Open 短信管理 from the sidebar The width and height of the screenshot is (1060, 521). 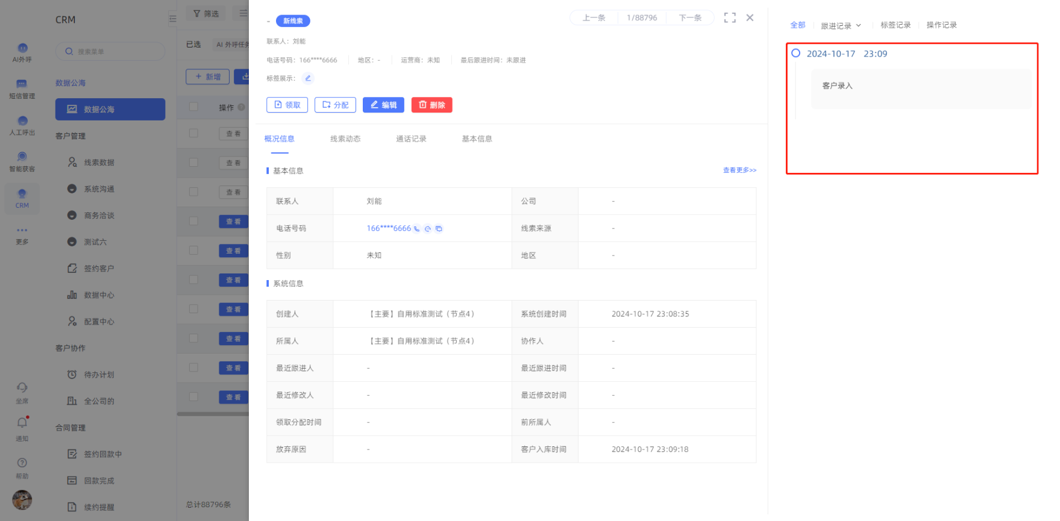click(x=22, y=89)
